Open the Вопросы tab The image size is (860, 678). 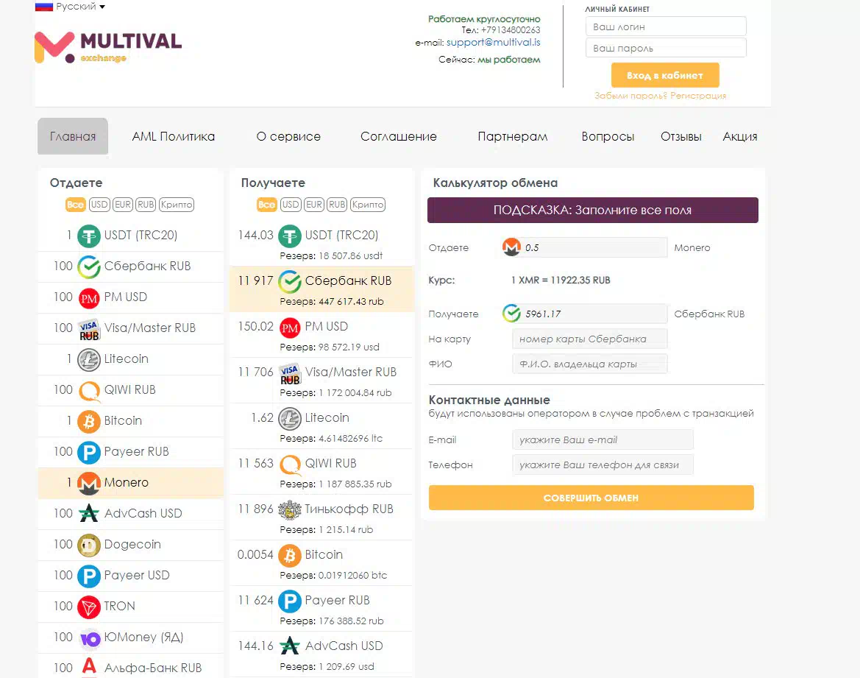click(608, 137)
